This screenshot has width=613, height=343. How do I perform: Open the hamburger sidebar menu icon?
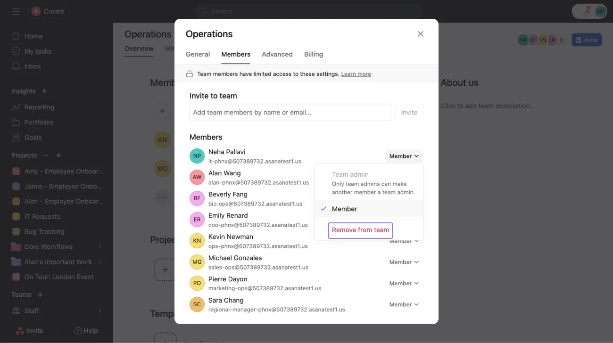[x=16, y=11]
